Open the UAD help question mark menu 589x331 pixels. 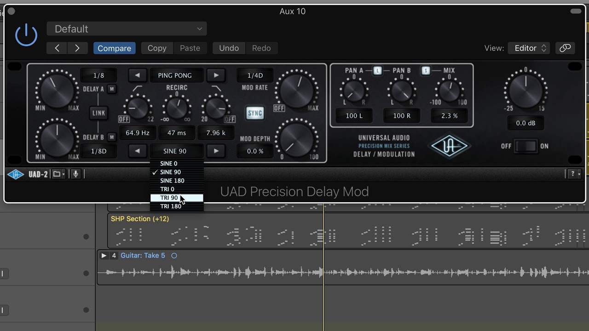click(x=574, y=174)
